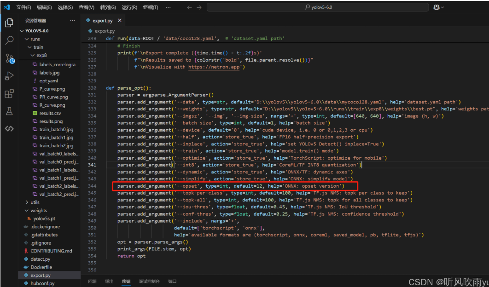The width and height of the screenshot is (489, 287).
Task: Open the Source Control view
Action: (x=9, y=58)
